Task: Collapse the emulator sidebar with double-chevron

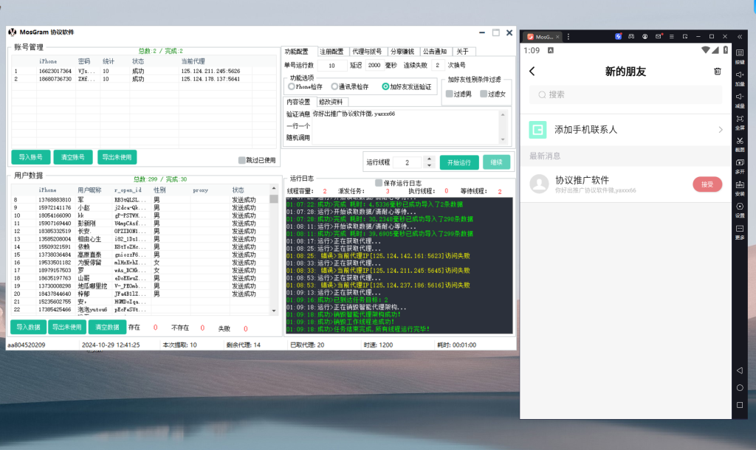Action: (x=739, y=36)
